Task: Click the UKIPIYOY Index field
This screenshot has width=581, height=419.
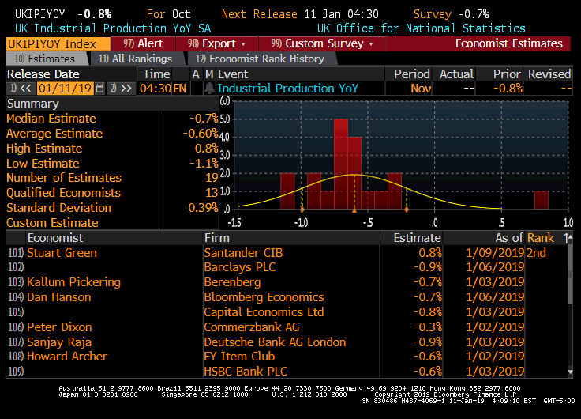Action: pyautogui.click(x=58, y=43)
